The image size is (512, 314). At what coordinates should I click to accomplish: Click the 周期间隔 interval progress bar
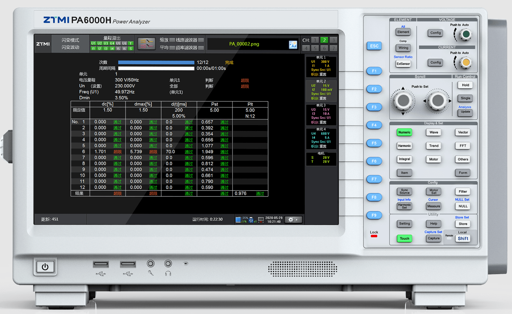pyautogui.click(x=156, y=68)
